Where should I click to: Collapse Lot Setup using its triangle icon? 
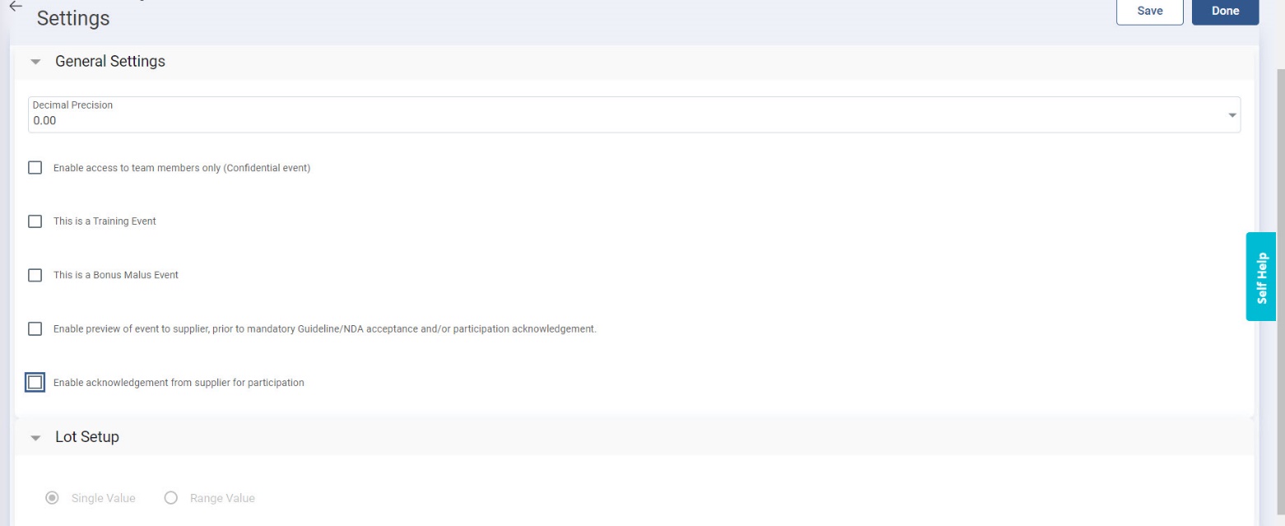coord(35,438)
